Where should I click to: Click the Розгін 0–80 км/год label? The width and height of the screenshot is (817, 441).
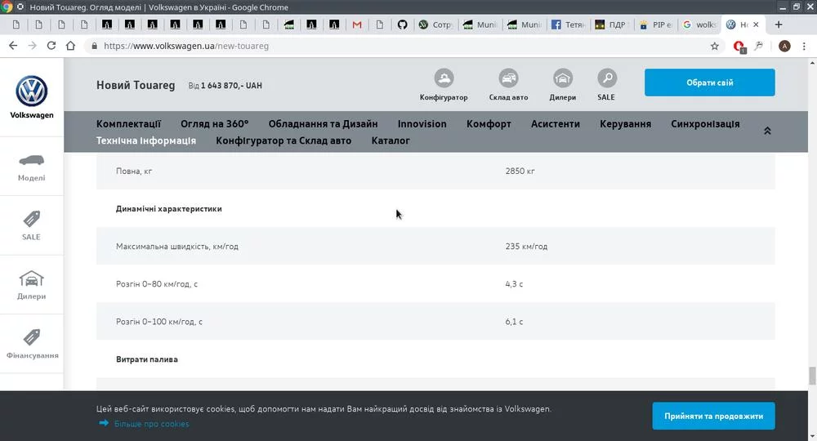pyautogui.click(x=157, y=284)
